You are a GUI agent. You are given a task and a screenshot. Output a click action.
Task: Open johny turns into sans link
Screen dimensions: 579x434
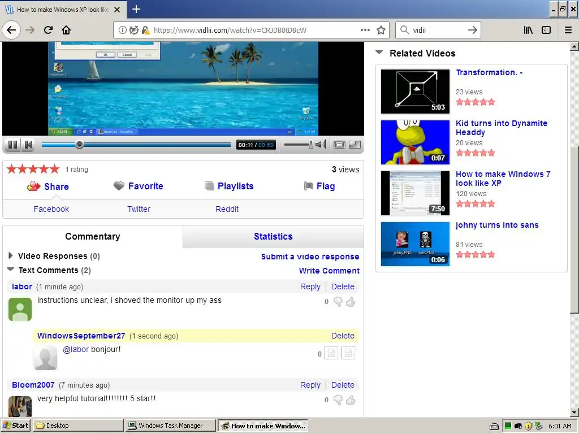coord(497,225)
